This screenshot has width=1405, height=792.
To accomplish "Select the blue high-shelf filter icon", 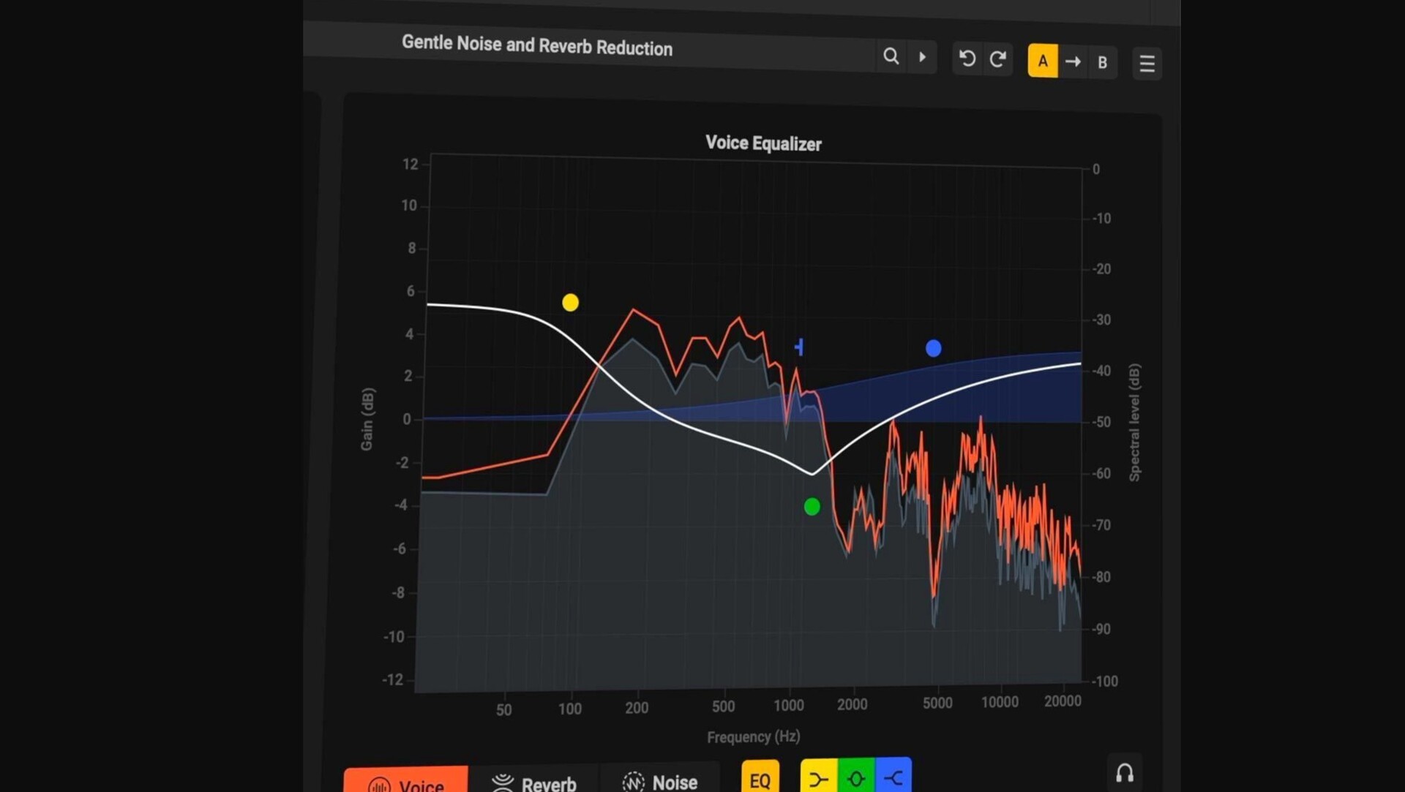I will pyautogui.click(x=893, y=779).
